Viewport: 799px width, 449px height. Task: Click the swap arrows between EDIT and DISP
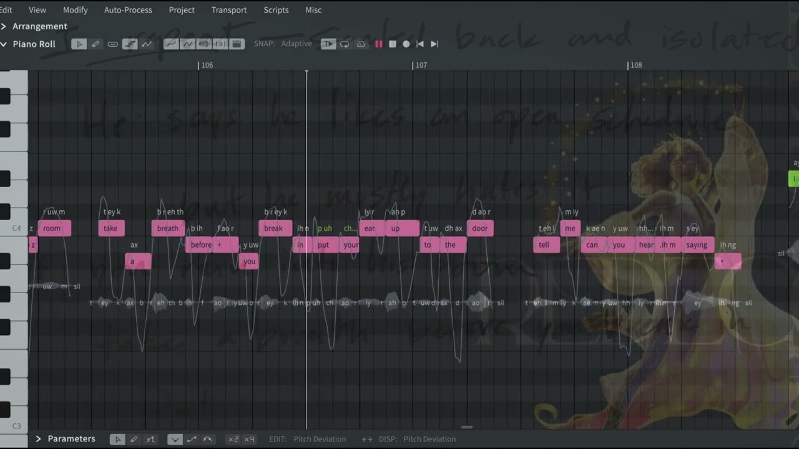click(x=367, y=439)
